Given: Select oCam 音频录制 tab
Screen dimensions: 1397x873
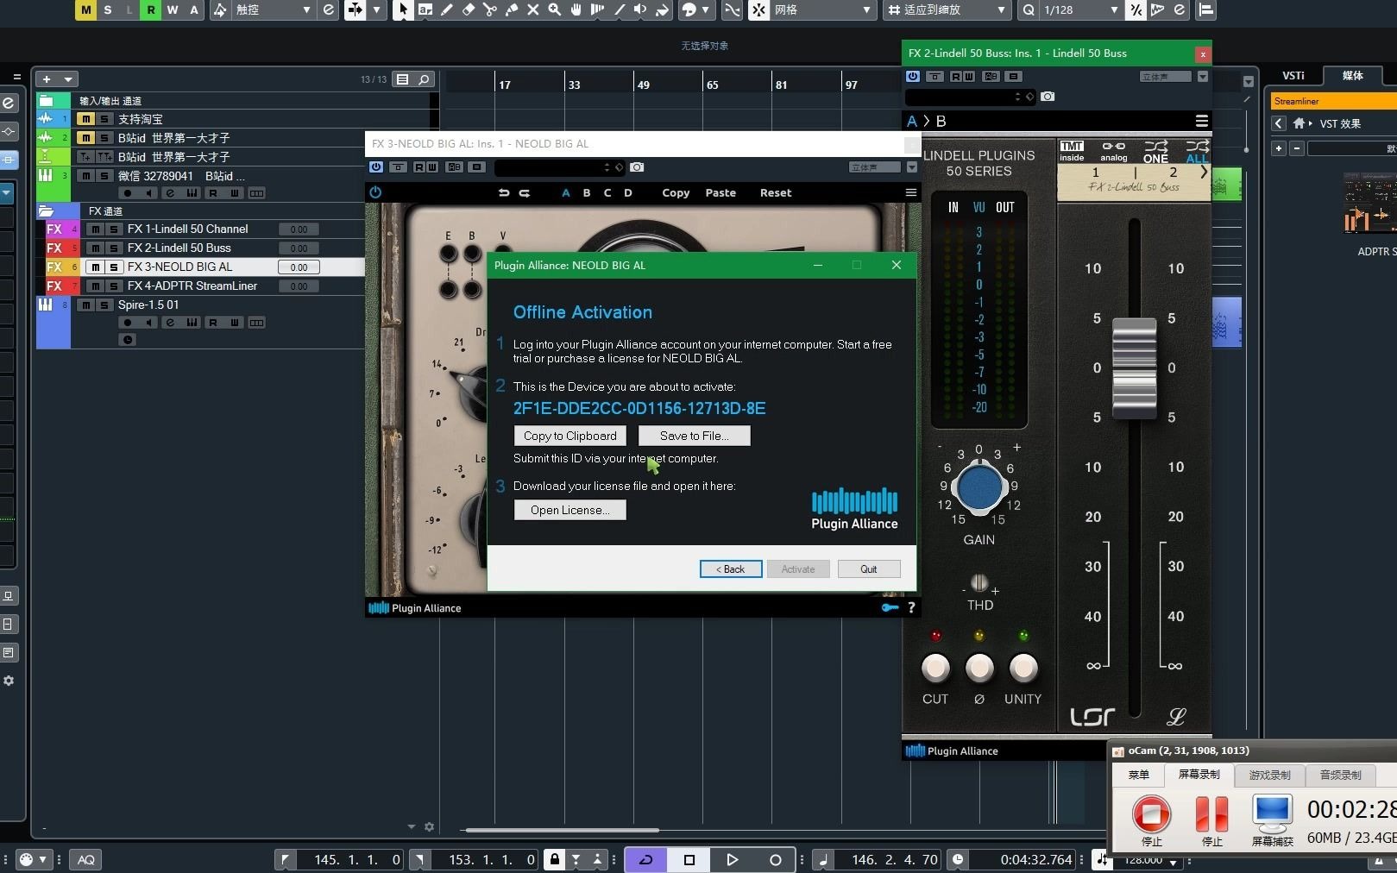Looking at the screenshot, I should 1340,775.
